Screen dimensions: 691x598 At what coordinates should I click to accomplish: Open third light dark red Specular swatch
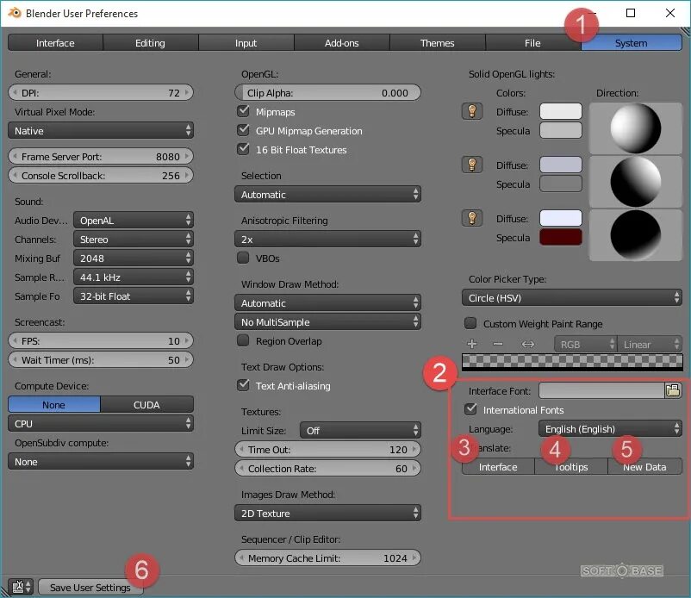[561, 237]
